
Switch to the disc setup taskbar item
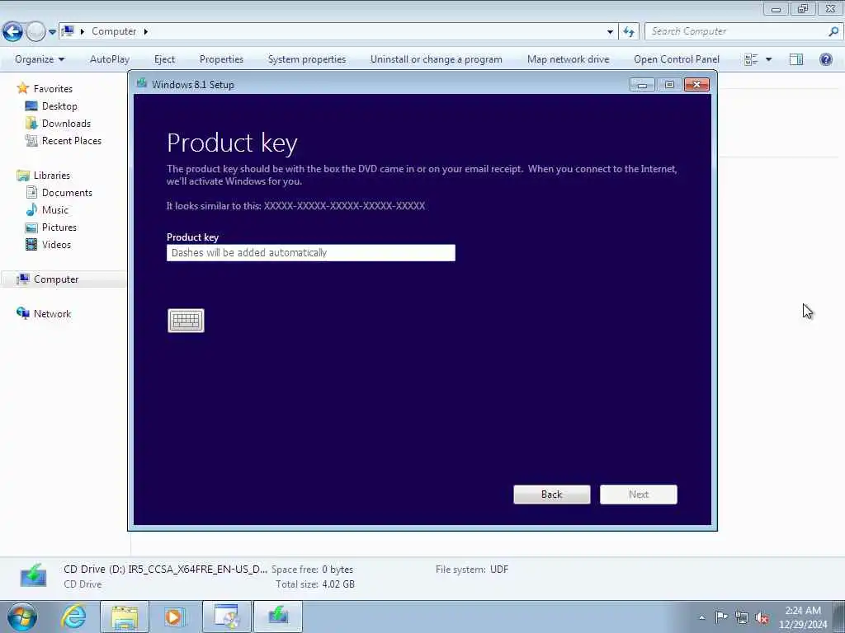[227, 617]
